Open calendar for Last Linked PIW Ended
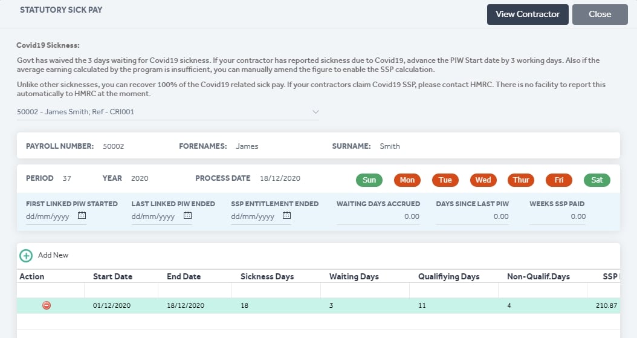The height and width of the screenshot is (338, 637). point(187,216)
